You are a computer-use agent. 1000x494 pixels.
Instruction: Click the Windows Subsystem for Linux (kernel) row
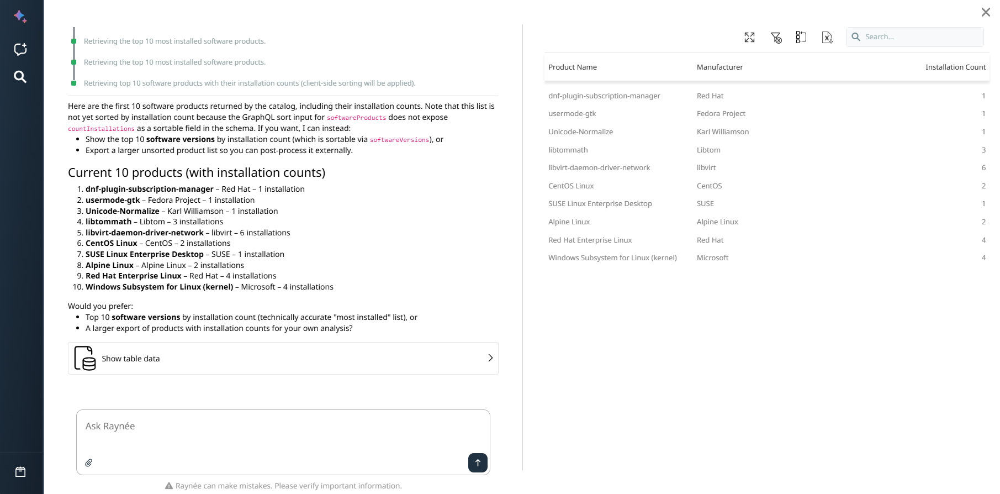coord(612,258)
